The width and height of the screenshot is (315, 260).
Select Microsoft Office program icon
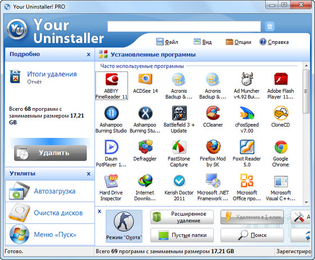click(x=247, y=181)
